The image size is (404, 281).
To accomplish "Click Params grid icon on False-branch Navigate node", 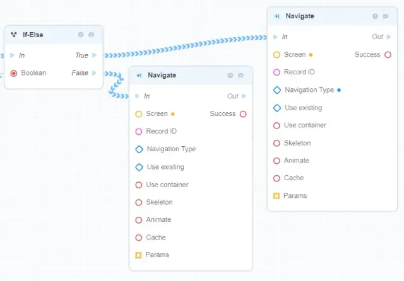I will [139, 255].
